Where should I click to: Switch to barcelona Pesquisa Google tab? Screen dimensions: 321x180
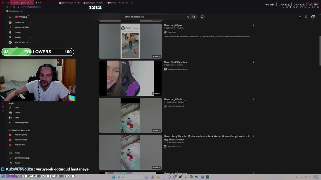pos(118,3)
